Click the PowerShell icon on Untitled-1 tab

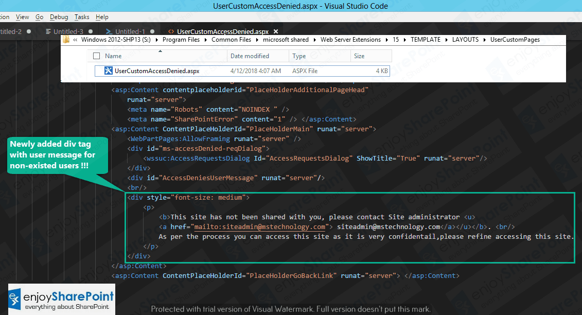click(109, 31)
